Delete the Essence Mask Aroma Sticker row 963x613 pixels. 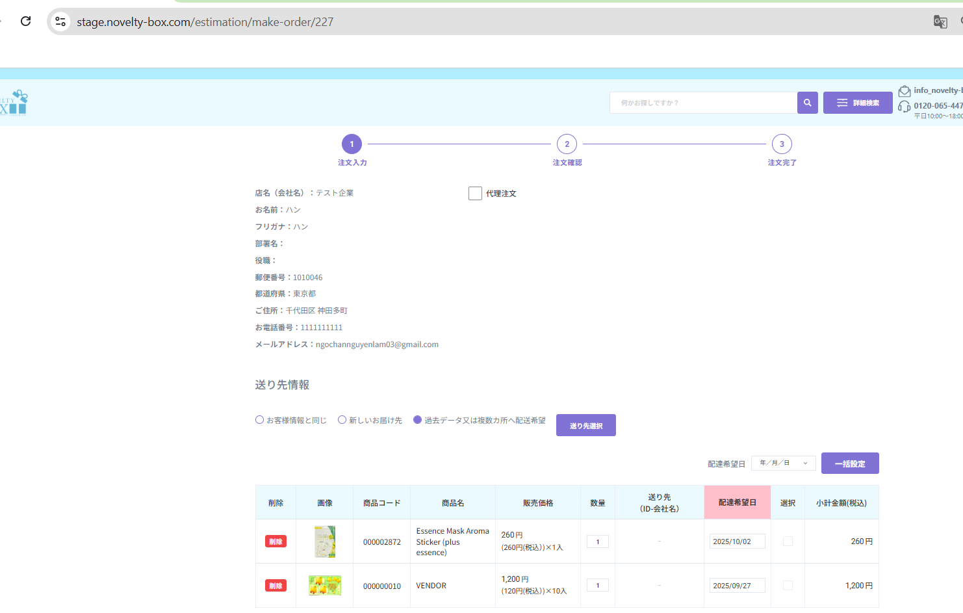[276, 541]
